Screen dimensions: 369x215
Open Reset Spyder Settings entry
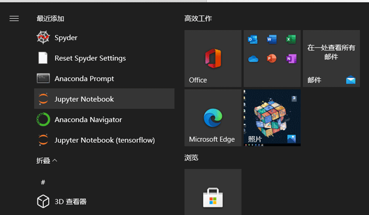click(x=105, y=58)
